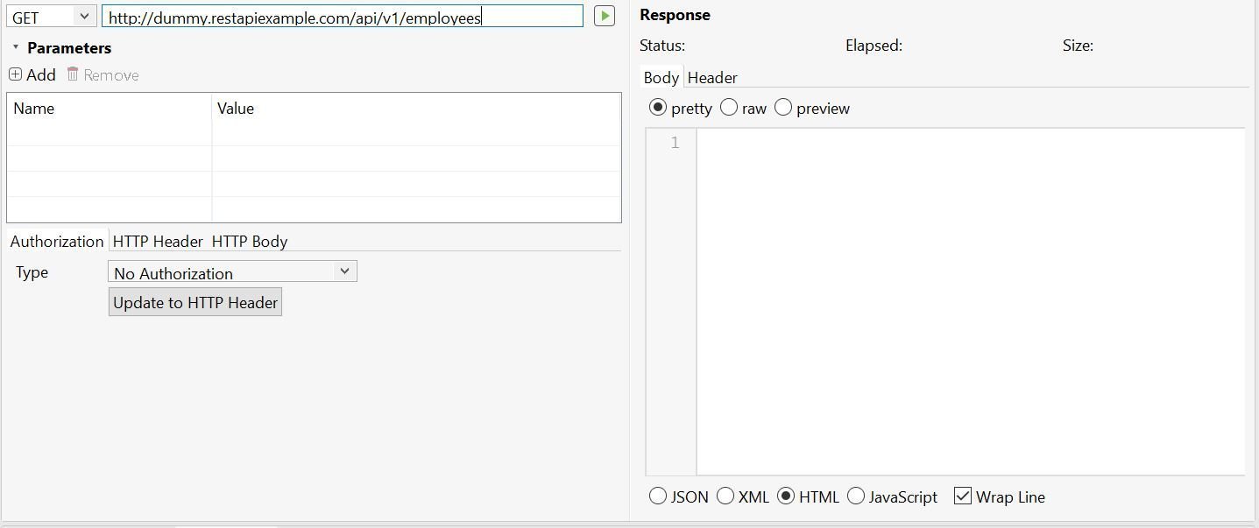Select the JavaScript response format

tap(855, 496)
